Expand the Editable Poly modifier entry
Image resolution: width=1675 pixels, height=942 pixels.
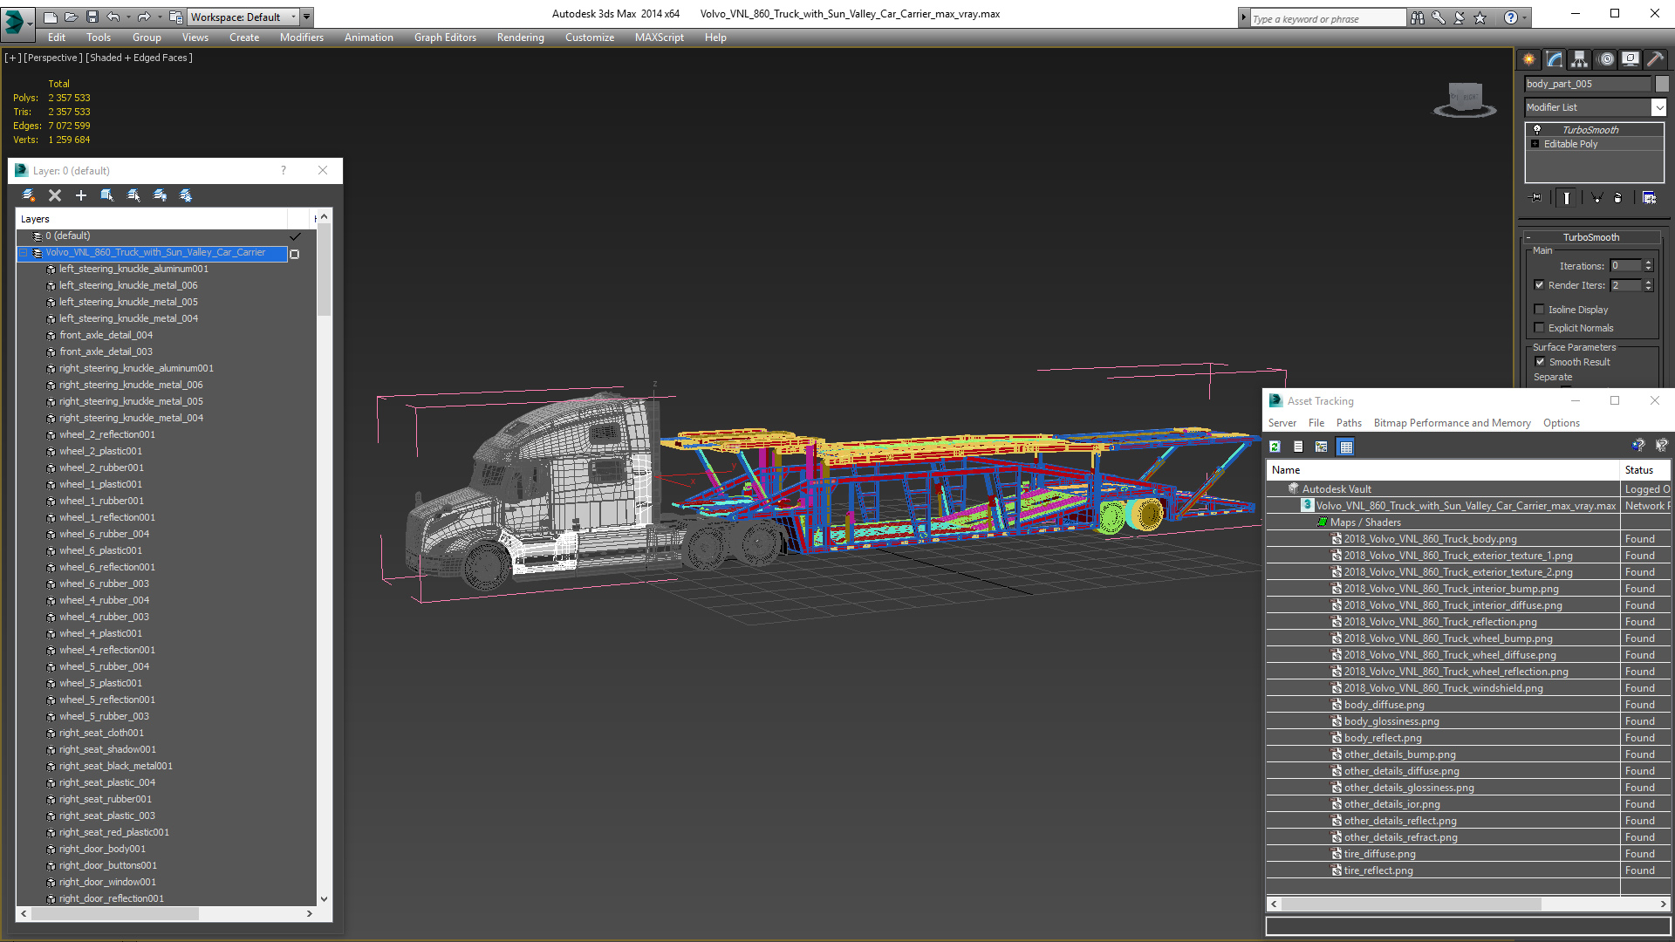[1535, 144]
